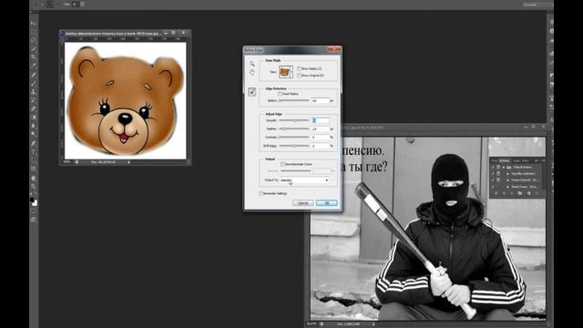Click the Radius slider in Edge Detection
Image resolution: width=583 pixels, height=328 pixels.
(293, 101)
